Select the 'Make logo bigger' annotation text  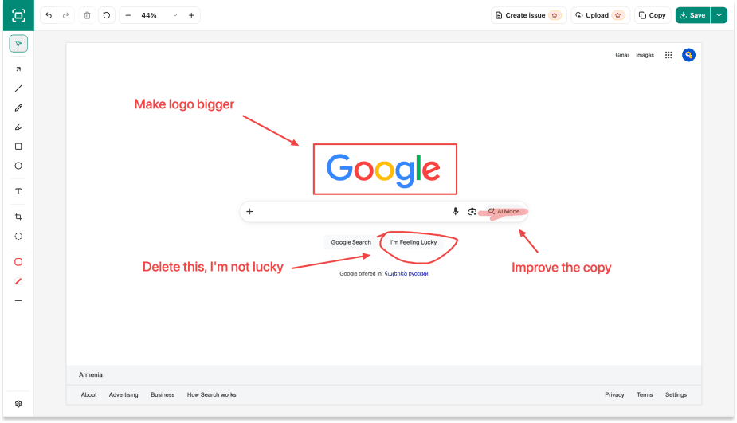pos(184,104)
